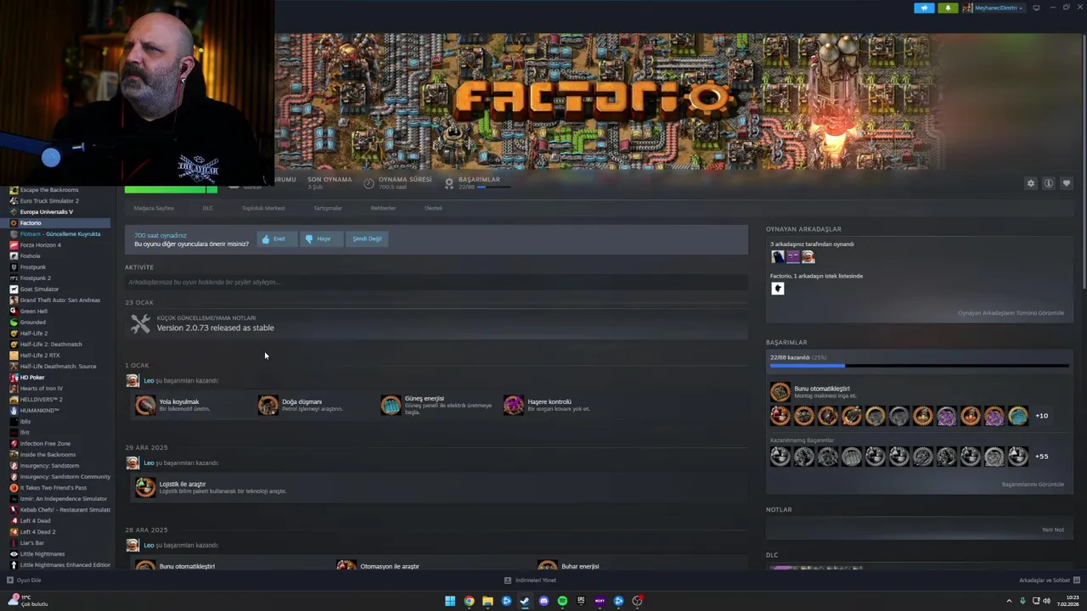Open the Factorio game settings gear
Image resolution: width=1087 pixels, height=611 pixels.
coord(1031,183)
